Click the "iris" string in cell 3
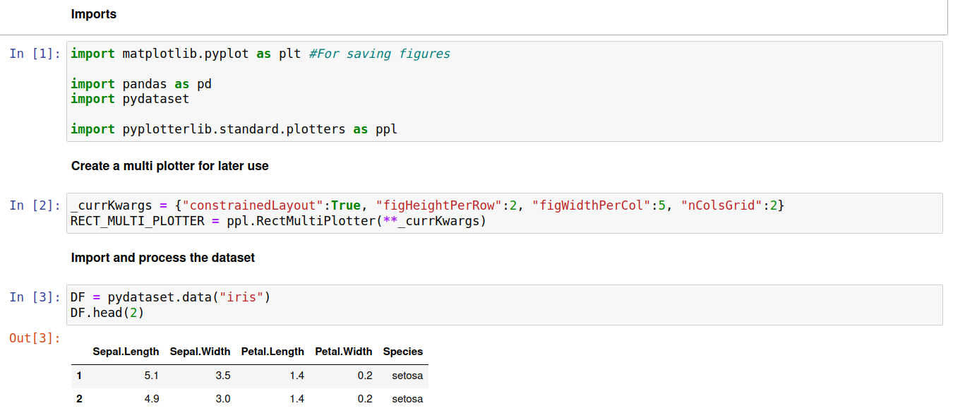 [x=241, y=297]
